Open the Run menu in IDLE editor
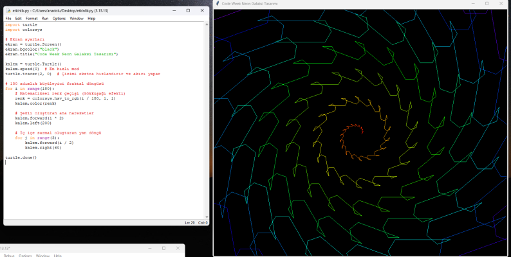Image resolution: width=511 pixels, height=257 pixels. [x=45, y=19]
